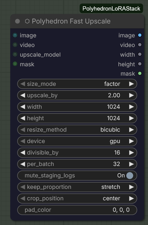The height and width of the screenshot is (225, 148).
Task: Click the height output connector
Action: pyautogui.click(x=140, y=64)
